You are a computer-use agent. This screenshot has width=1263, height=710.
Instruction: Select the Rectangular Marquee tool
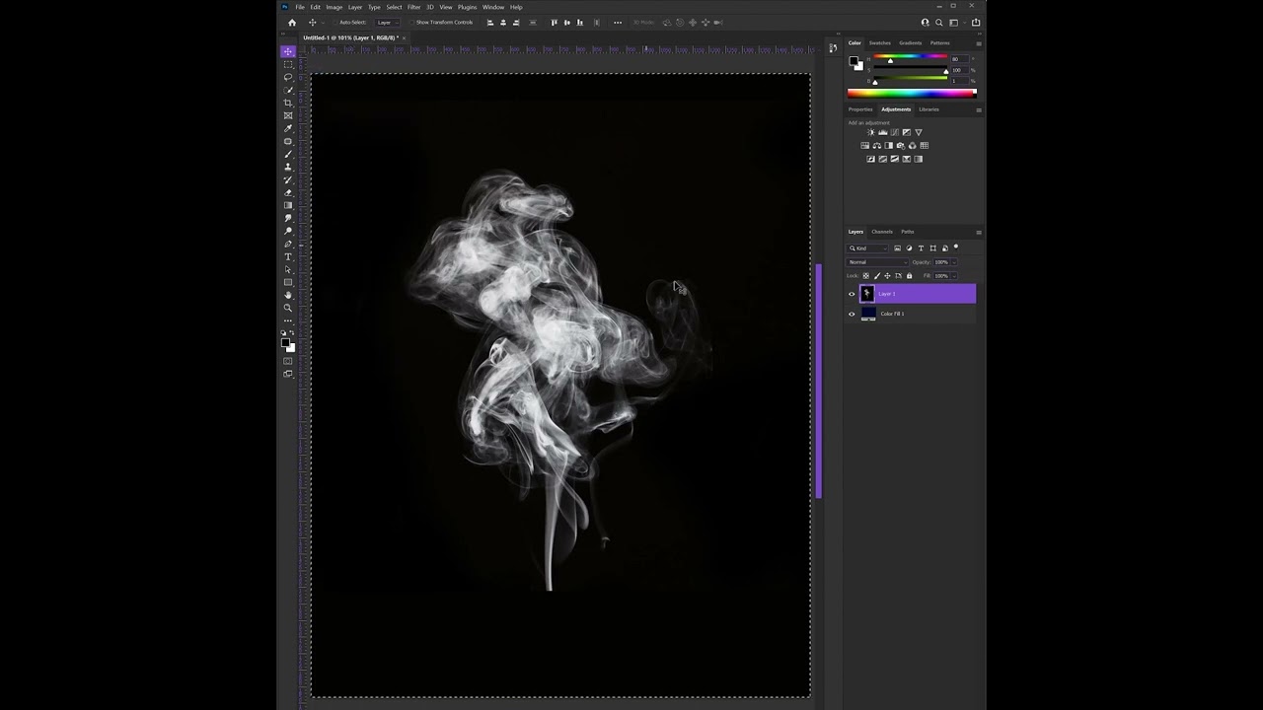tap(288, 64)
